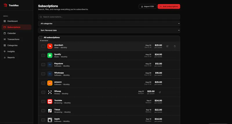Check the Whatsapp row checkbox
The image size is (232, 124).
pos(43,74)
